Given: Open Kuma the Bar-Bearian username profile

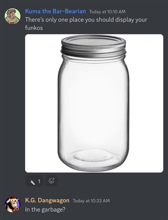Looking at the screenshot, I should tap(56, 11).
